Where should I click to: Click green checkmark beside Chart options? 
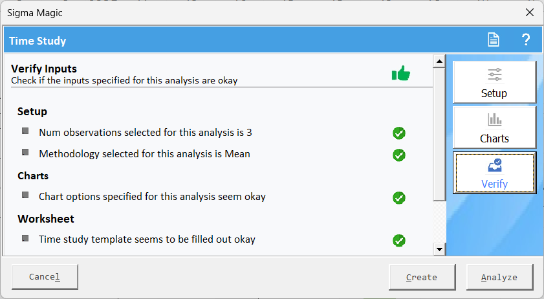399,197
